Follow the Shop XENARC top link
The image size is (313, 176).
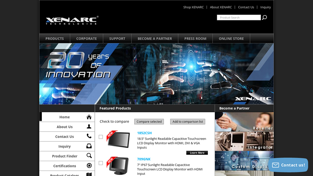coord(193,7)
